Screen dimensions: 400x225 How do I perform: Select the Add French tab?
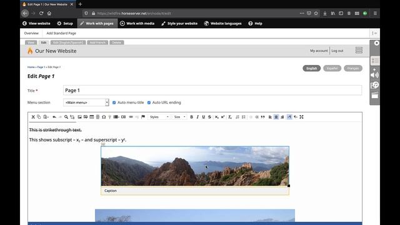click(x=97, y=42)
